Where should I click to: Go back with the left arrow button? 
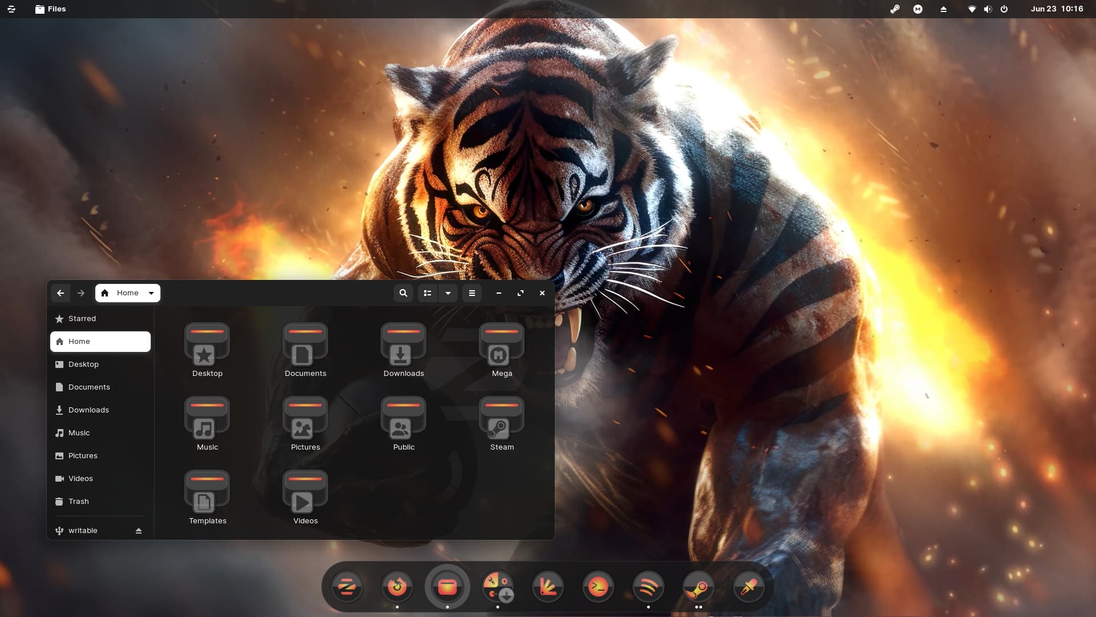[x=61, y=293]
